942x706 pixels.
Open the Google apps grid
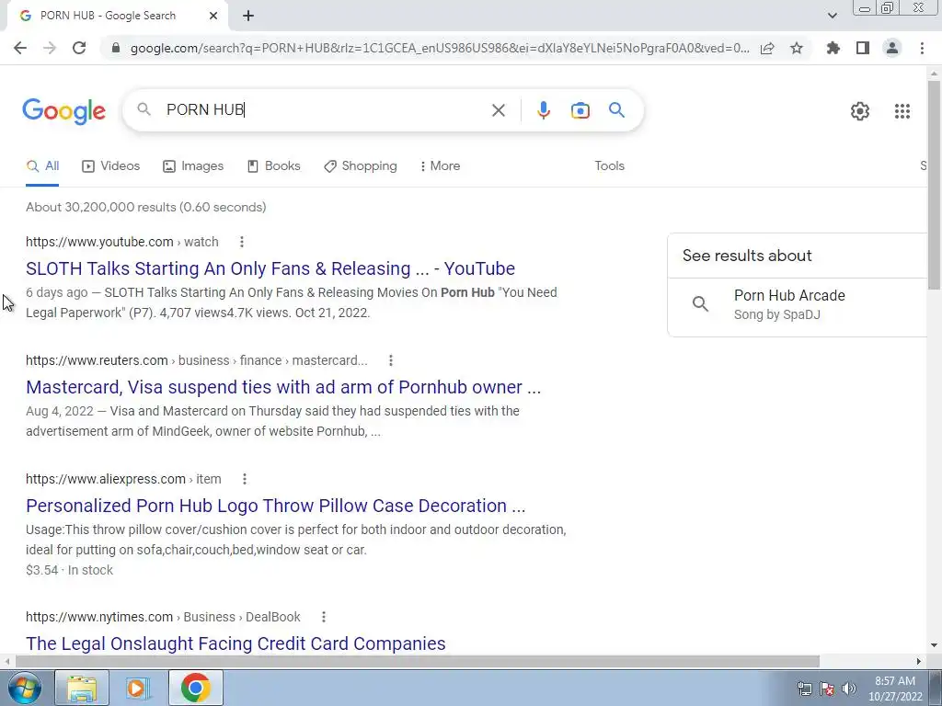(902, 111)
